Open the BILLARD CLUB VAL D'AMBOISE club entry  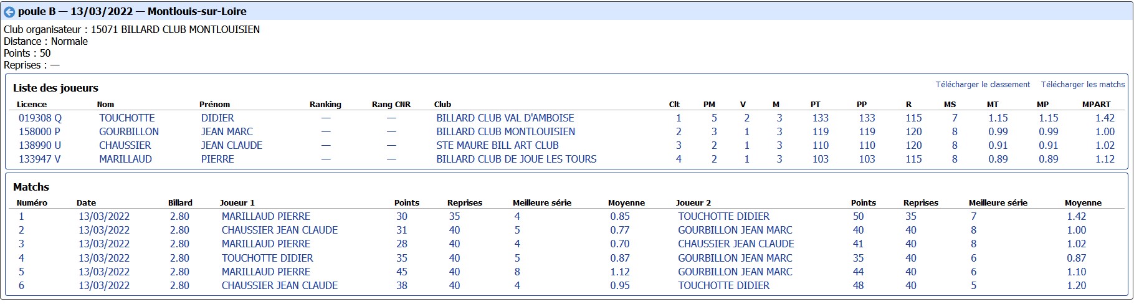click(505, 118)
